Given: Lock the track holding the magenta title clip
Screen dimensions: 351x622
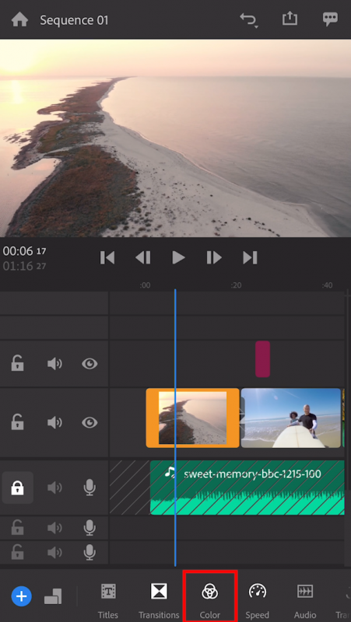Looking at the screenshot, I should point(17,364).
